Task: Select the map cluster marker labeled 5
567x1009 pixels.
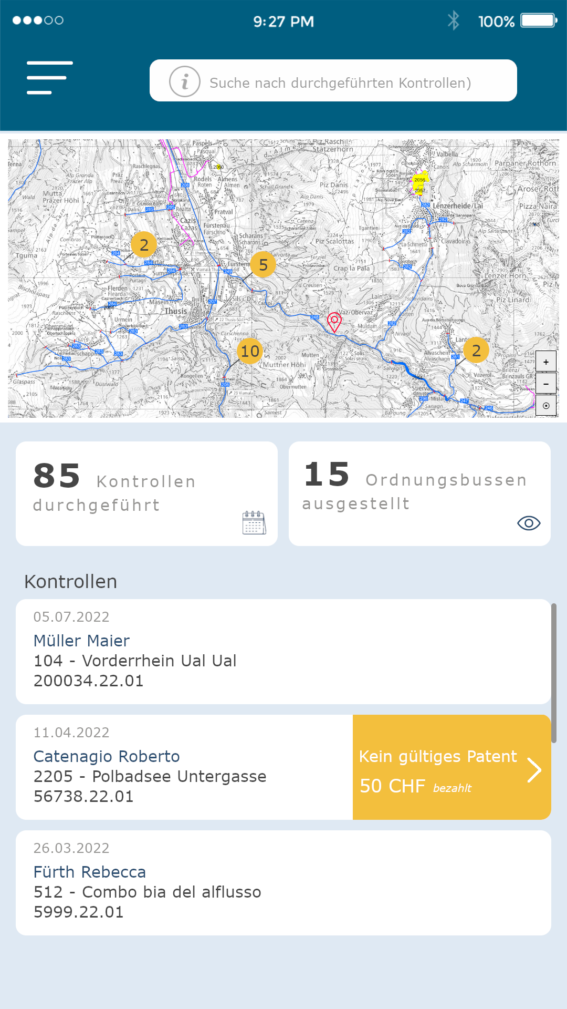Action: point(264,265)
